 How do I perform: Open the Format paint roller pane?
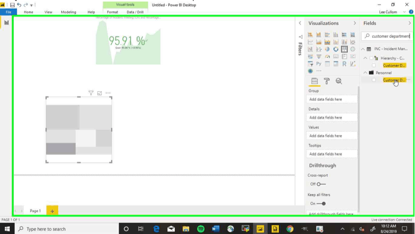click(x=327, y=81)
